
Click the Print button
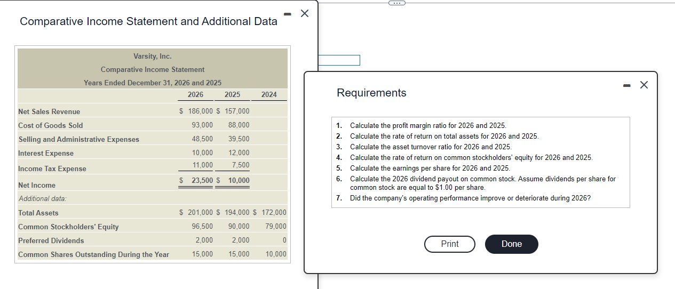coord(450,244)
